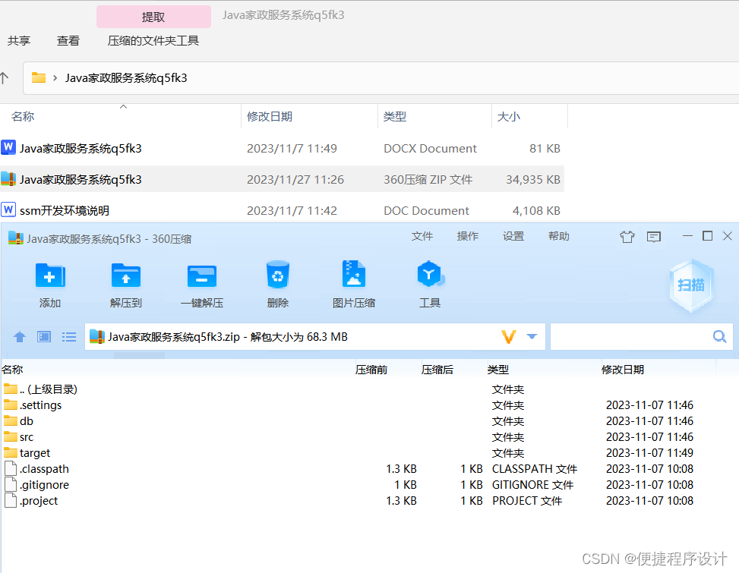
Task: Select the src folder name
Action: 27,437
